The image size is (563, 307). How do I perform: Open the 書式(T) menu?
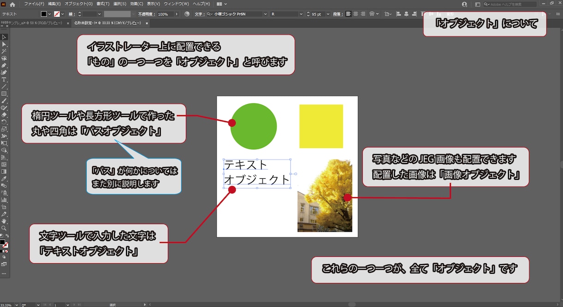[x=103, y=4]
